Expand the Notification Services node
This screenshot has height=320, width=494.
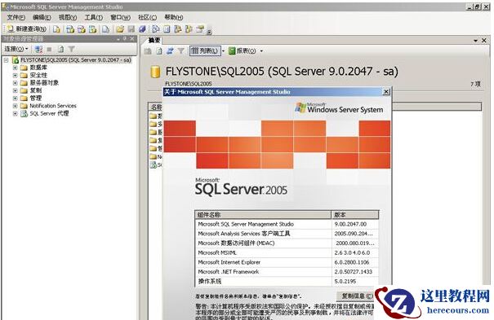(x=15, y=106)
